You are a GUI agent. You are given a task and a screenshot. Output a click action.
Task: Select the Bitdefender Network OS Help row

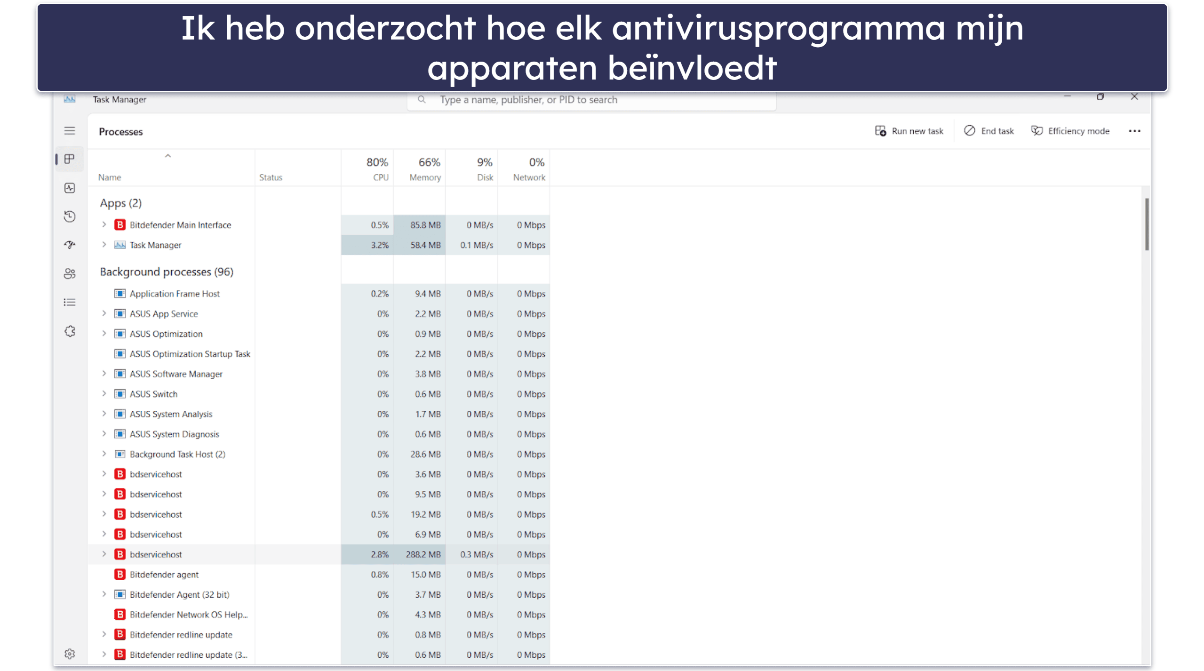(x=319, y=615)
